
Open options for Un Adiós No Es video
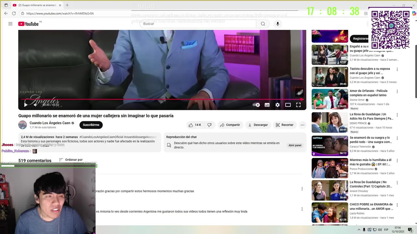click(x=397, y=115)
